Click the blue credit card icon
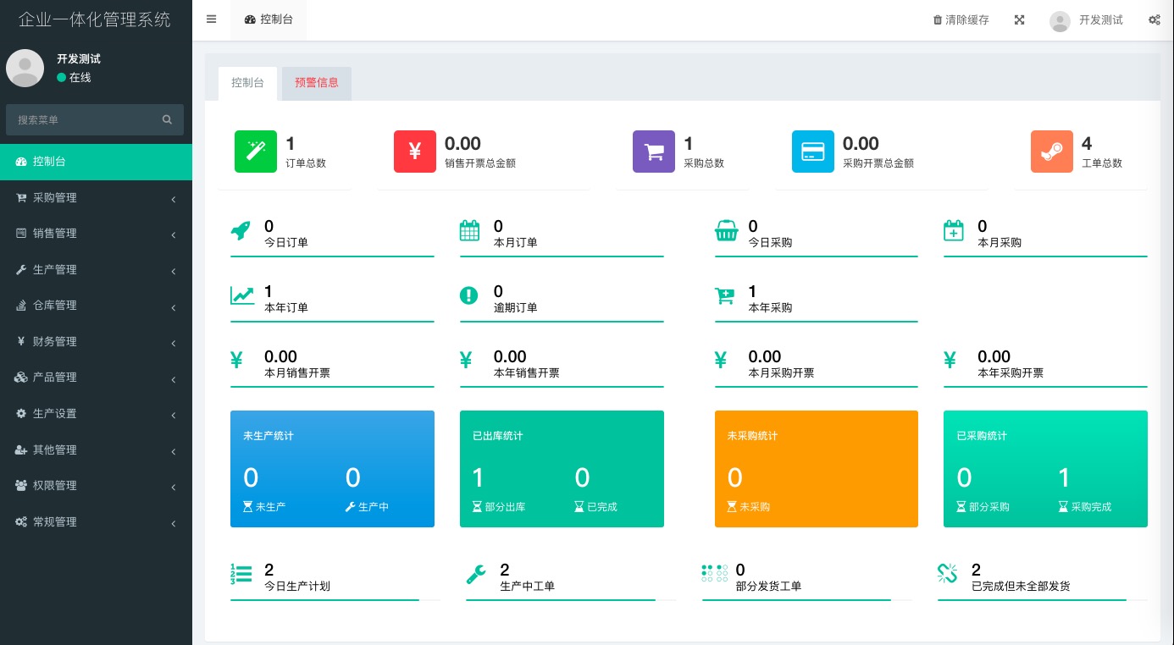This screenshot has width=1174, height=645. [x=812, y=152]
